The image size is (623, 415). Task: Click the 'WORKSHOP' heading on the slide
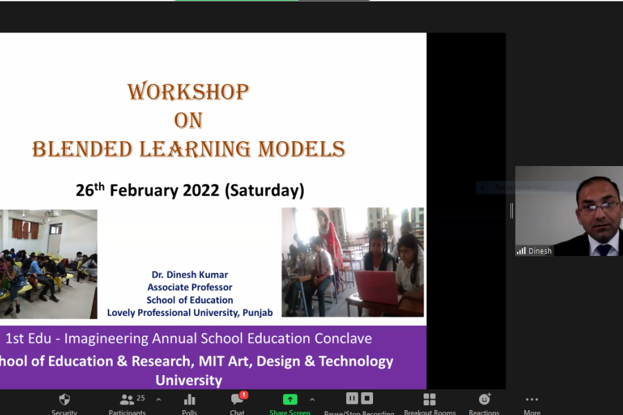pos(188,92)
